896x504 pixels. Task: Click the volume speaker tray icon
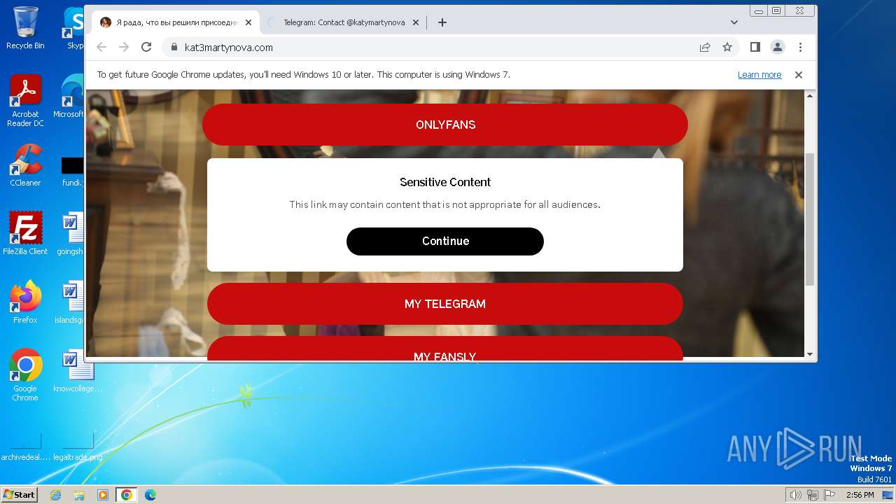tap(795, 495)
